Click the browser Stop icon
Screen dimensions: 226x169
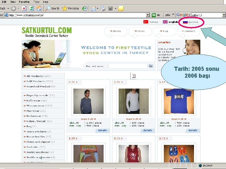click(x=24, y=8)
